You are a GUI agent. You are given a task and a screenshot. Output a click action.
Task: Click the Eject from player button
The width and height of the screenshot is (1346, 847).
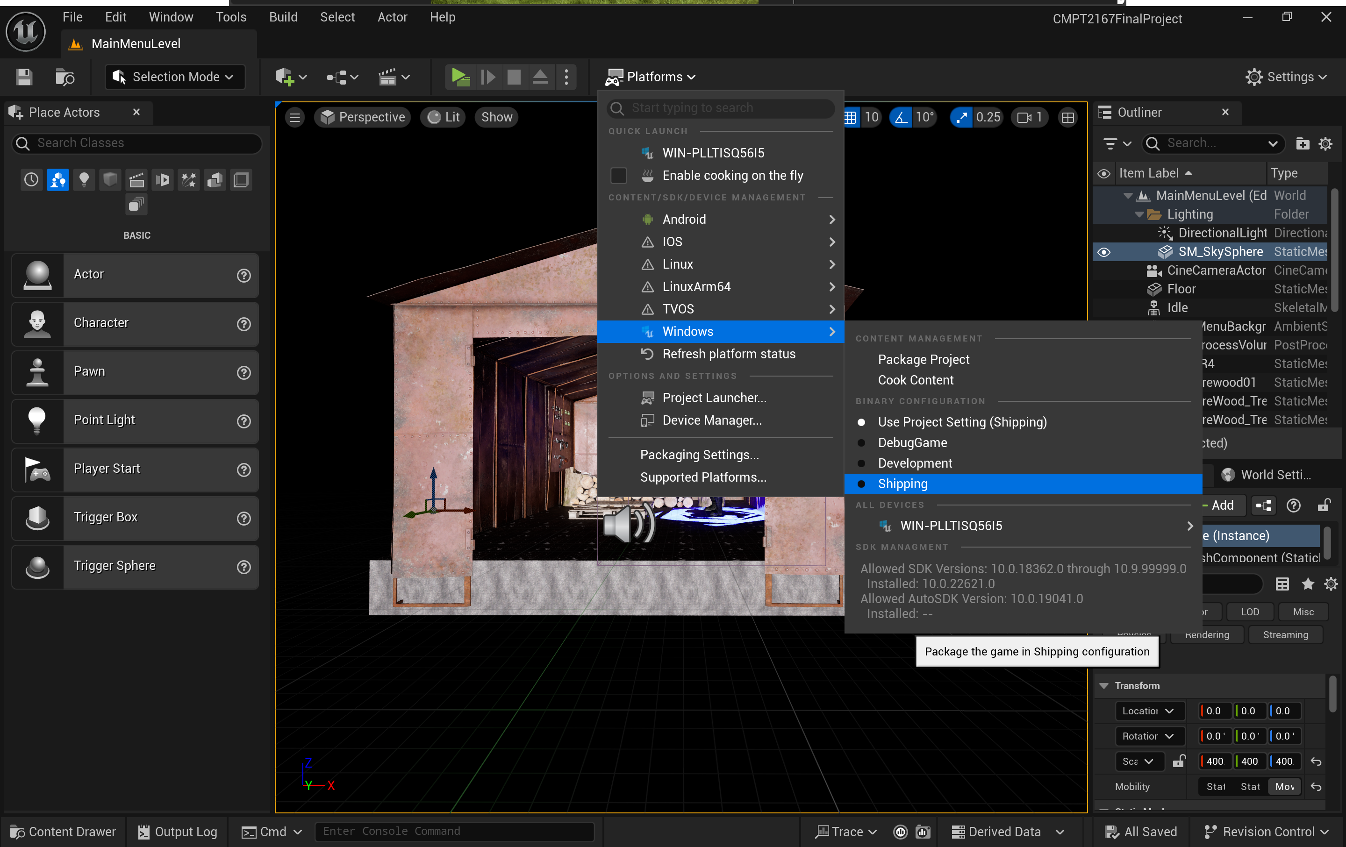point(540,77)
